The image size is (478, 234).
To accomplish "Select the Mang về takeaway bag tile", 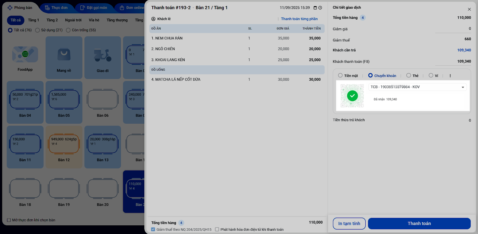I will click(x=64, y=58).
